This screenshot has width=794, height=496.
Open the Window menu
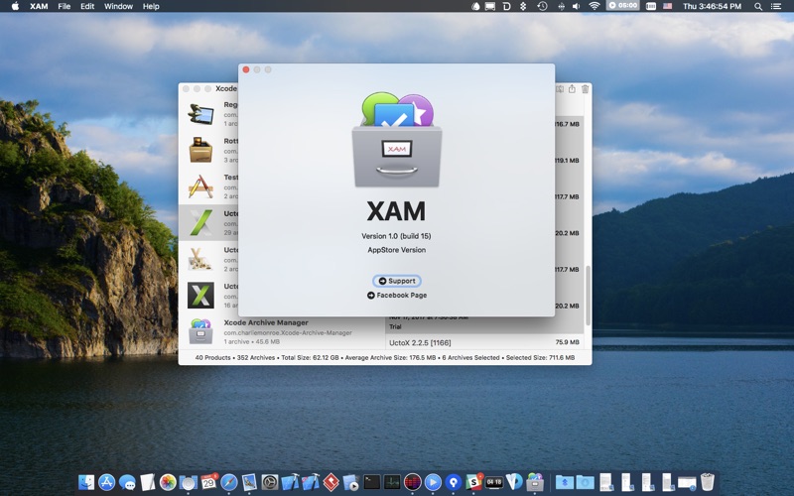(x=118, y=6)
